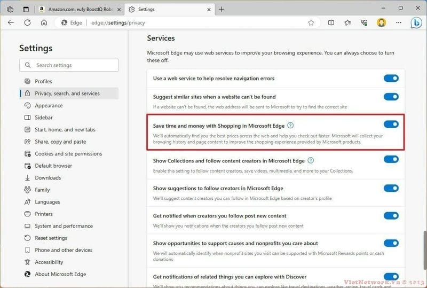The height and width of the screenshot is (288, 427).
Task: Open Settings and more ellipsis menu
Action: point(399,23)
